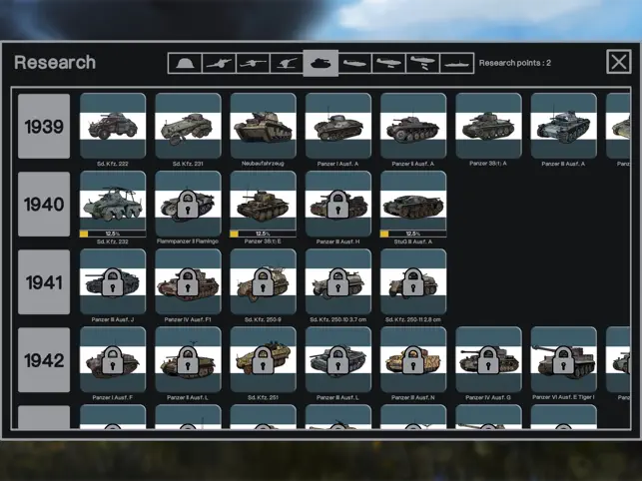This screenshot has width=642, height=481.
Task: Open the warship research tab
Action: pos(456,64)
